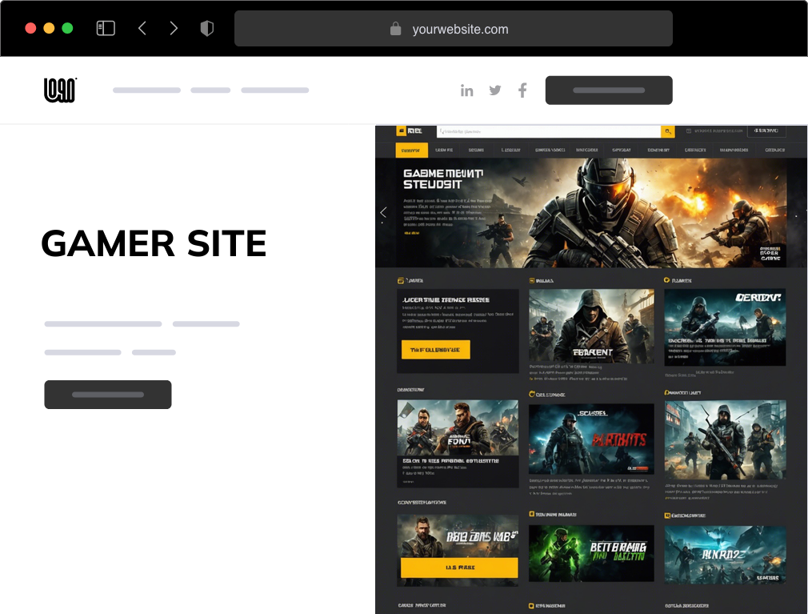Click the forward arrow in the browser toolbar
Viewport: 808px width, 614px height.
(x=174, y=28)
